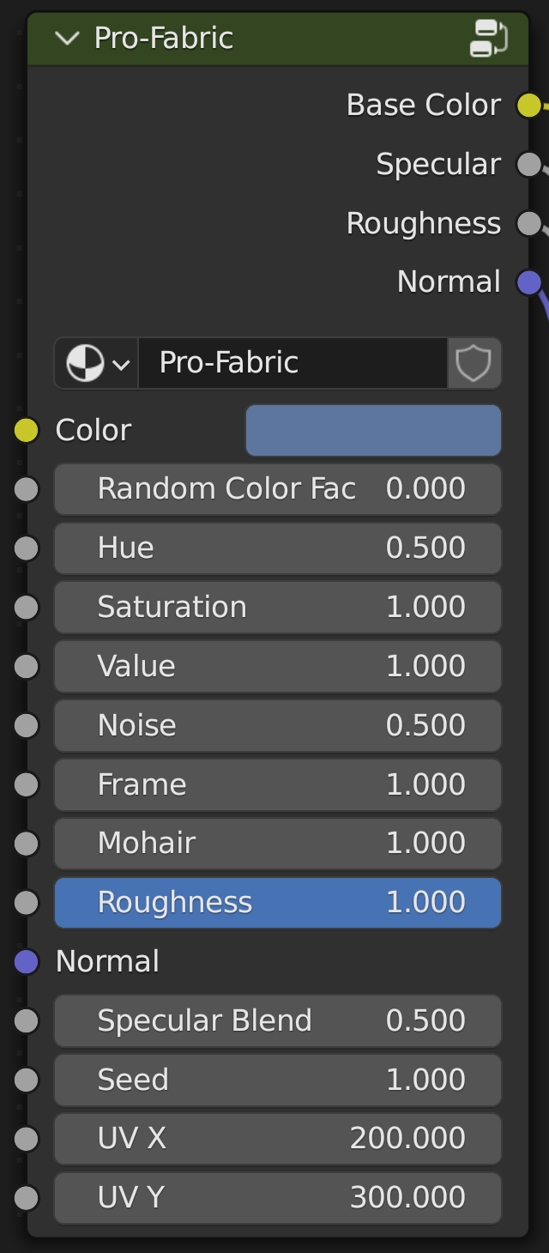Image resolution: width=549 pixels, height=1253 pixels.
Task: Click the Mohair input socket
Action: 27,844
